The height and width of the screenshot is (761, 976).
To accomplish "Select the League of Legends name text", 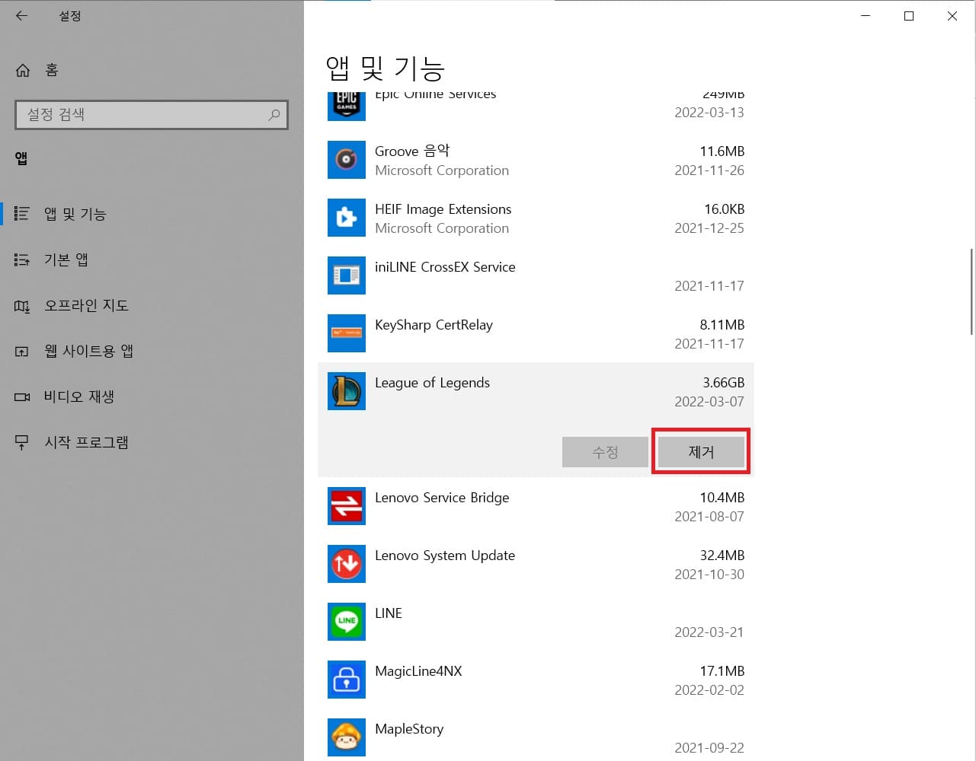I will [x=432, y=383].
